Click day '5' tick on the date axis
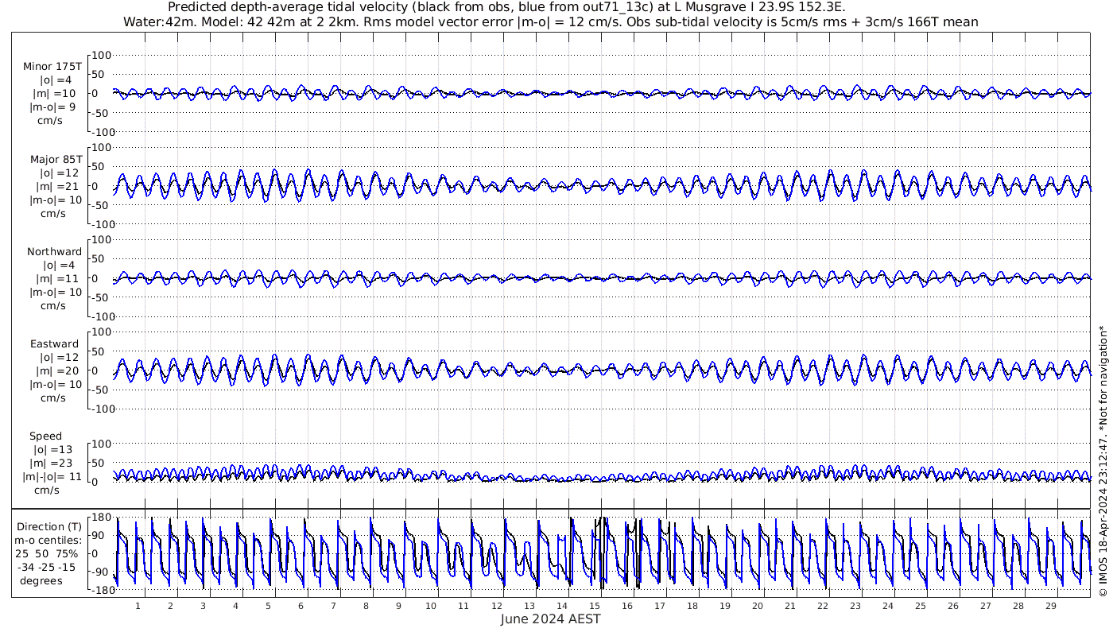 268,606
